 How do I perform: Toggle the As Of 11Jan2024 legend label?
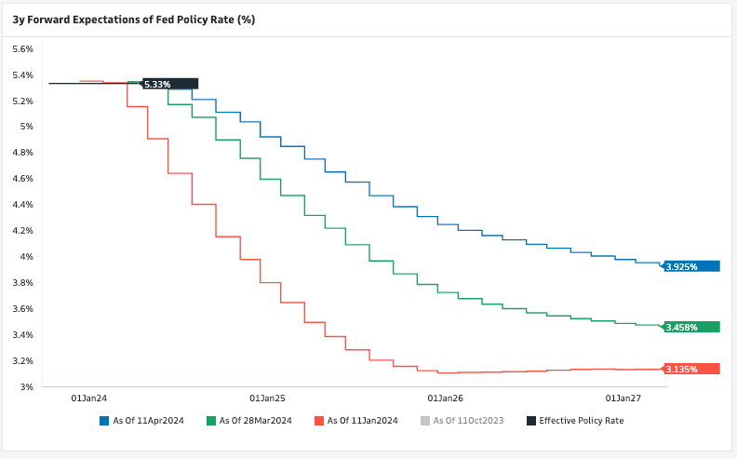(362, 421)
